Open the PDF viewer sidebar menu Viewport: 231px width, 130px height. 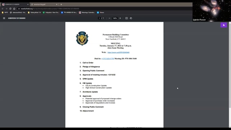click(4, 18)
